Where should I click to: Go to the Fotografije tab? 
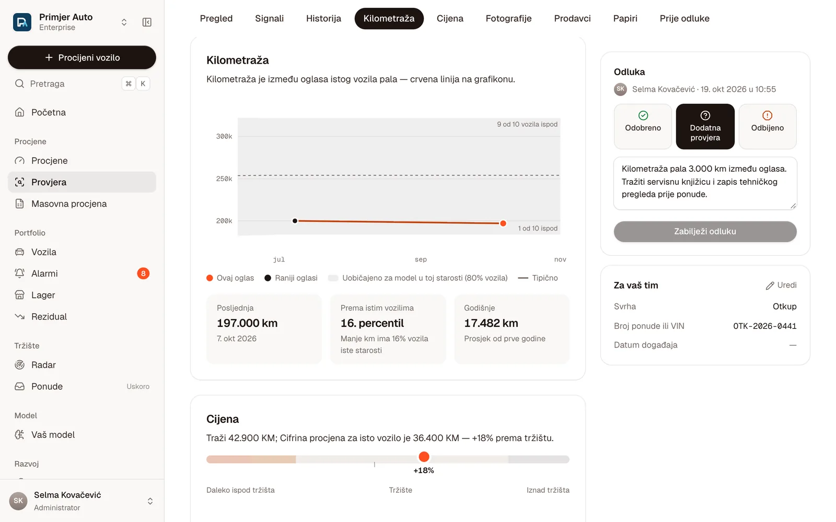point(508,19)
